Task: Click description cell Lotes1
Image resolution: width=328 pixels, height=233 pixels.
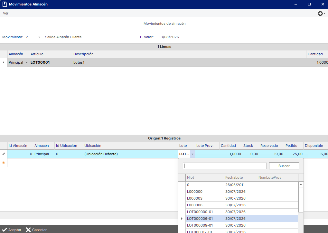Action: pos(189,62)
